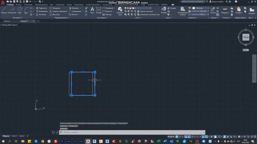Expand the Annotation (Аннотации) panel
Image resolution: width=257 pixels, height=144 pixels.
click(102, 18)
